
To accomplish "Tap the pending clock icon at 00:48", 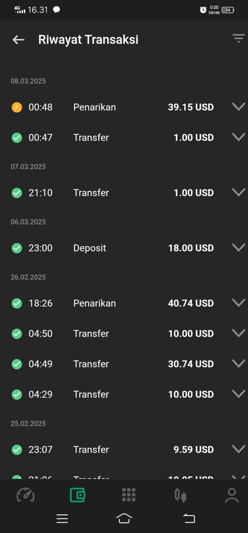I will (17, 107).
